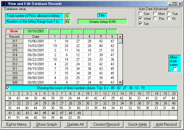
Task: Select record 316 row header
Action: tap(14, 46)
